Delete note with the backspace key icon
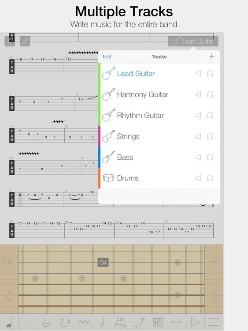Viewport: 248px width, 331px height. click(x=9, y=262)
